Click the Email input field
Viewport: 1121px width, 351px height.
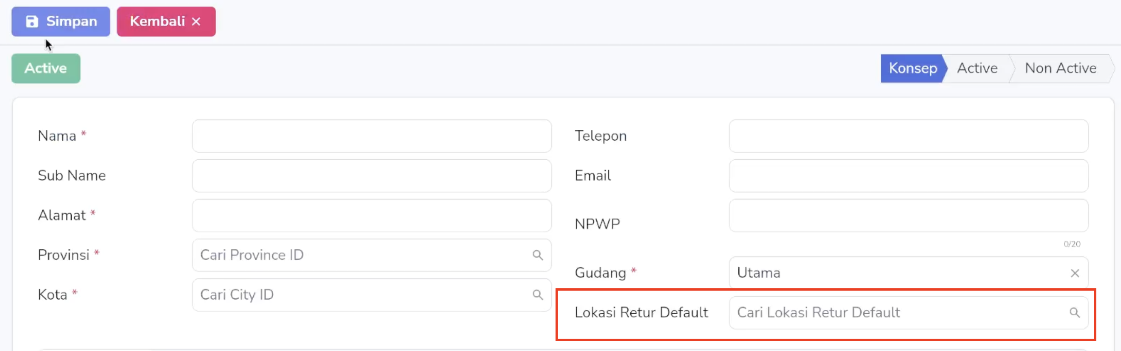(x=909, y=176)
